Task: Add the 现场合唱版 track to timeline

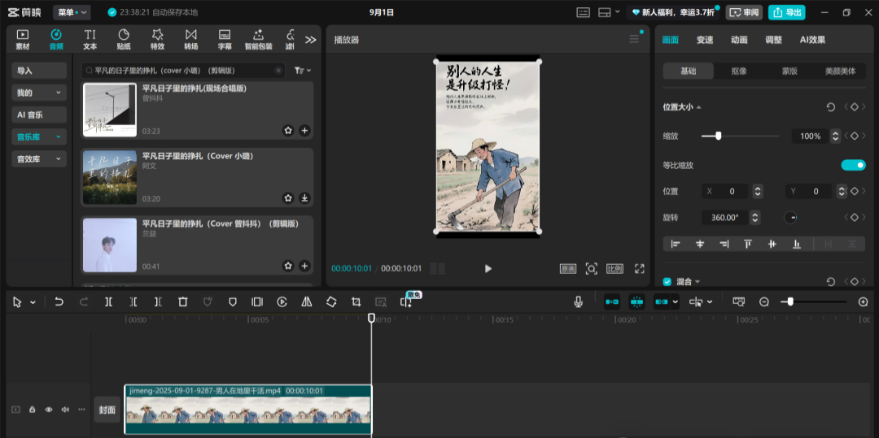Action: tap(304, 130)
